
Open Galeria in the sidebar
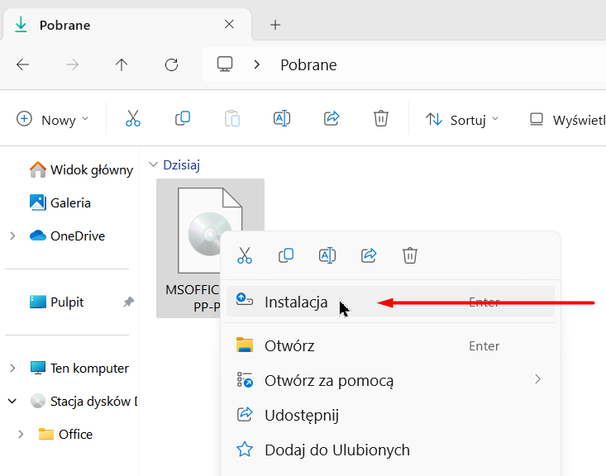coord(60,202)
